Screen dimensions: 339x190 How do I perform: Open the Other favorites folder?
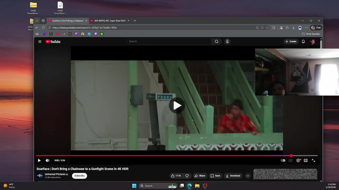[311, 34]
